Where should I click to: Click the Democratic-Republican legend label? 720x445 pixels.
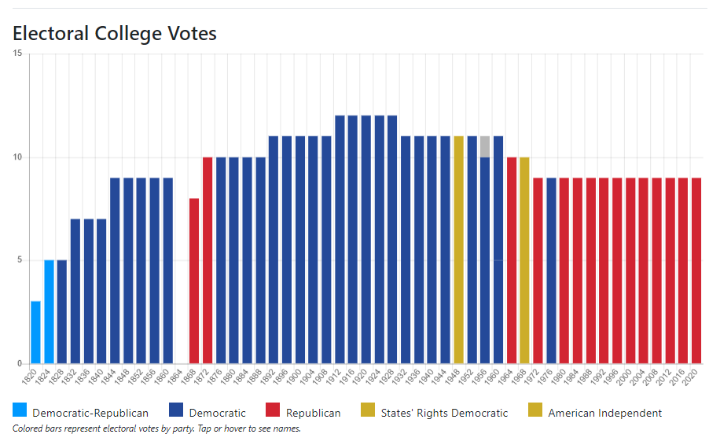(x=90, y=413)
